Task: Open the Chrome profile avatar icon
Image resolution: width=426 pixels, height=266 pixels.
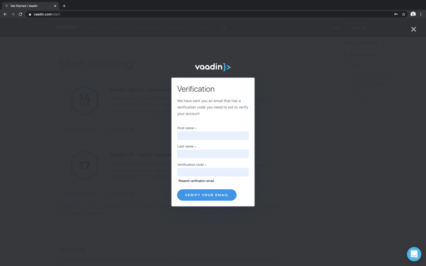Action: point(413,14)
